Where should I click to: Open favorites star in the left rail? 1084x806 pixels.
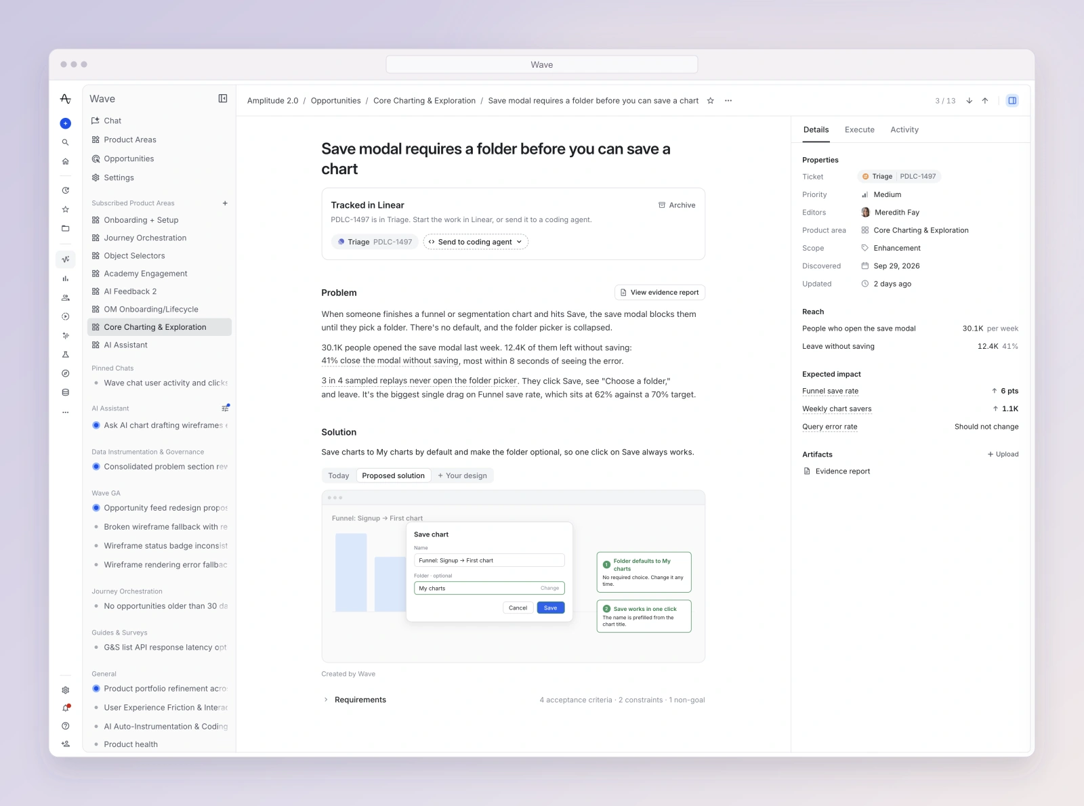click(65, 209)
